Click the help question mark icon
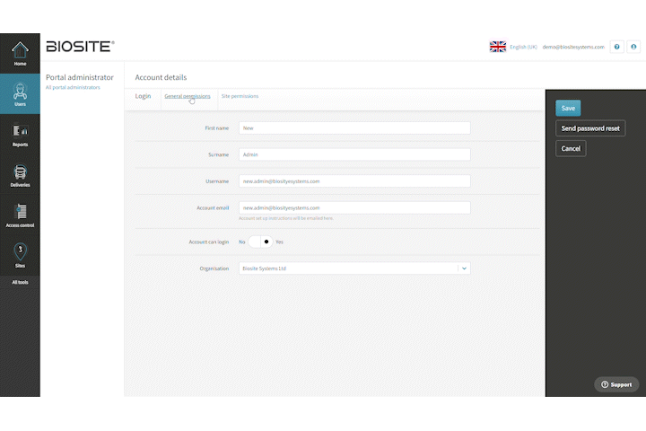This screenshot has height=431, width=646. pos(616,47)
